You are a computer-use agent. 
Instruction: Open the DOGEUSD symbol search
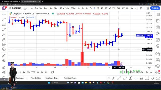pos(15,8)
